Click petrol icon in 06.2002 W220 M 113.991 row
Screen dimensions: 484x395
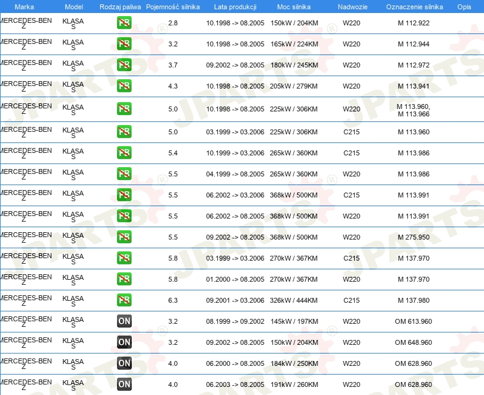[x=124, y=216]
